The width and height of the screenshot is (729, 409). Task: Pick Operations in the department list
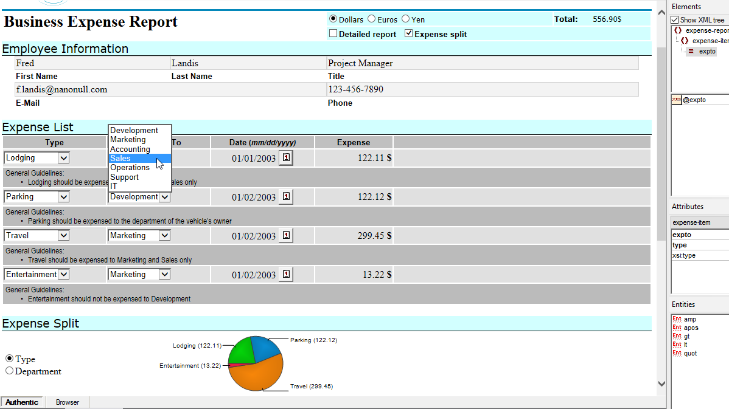tap(130, 168)
